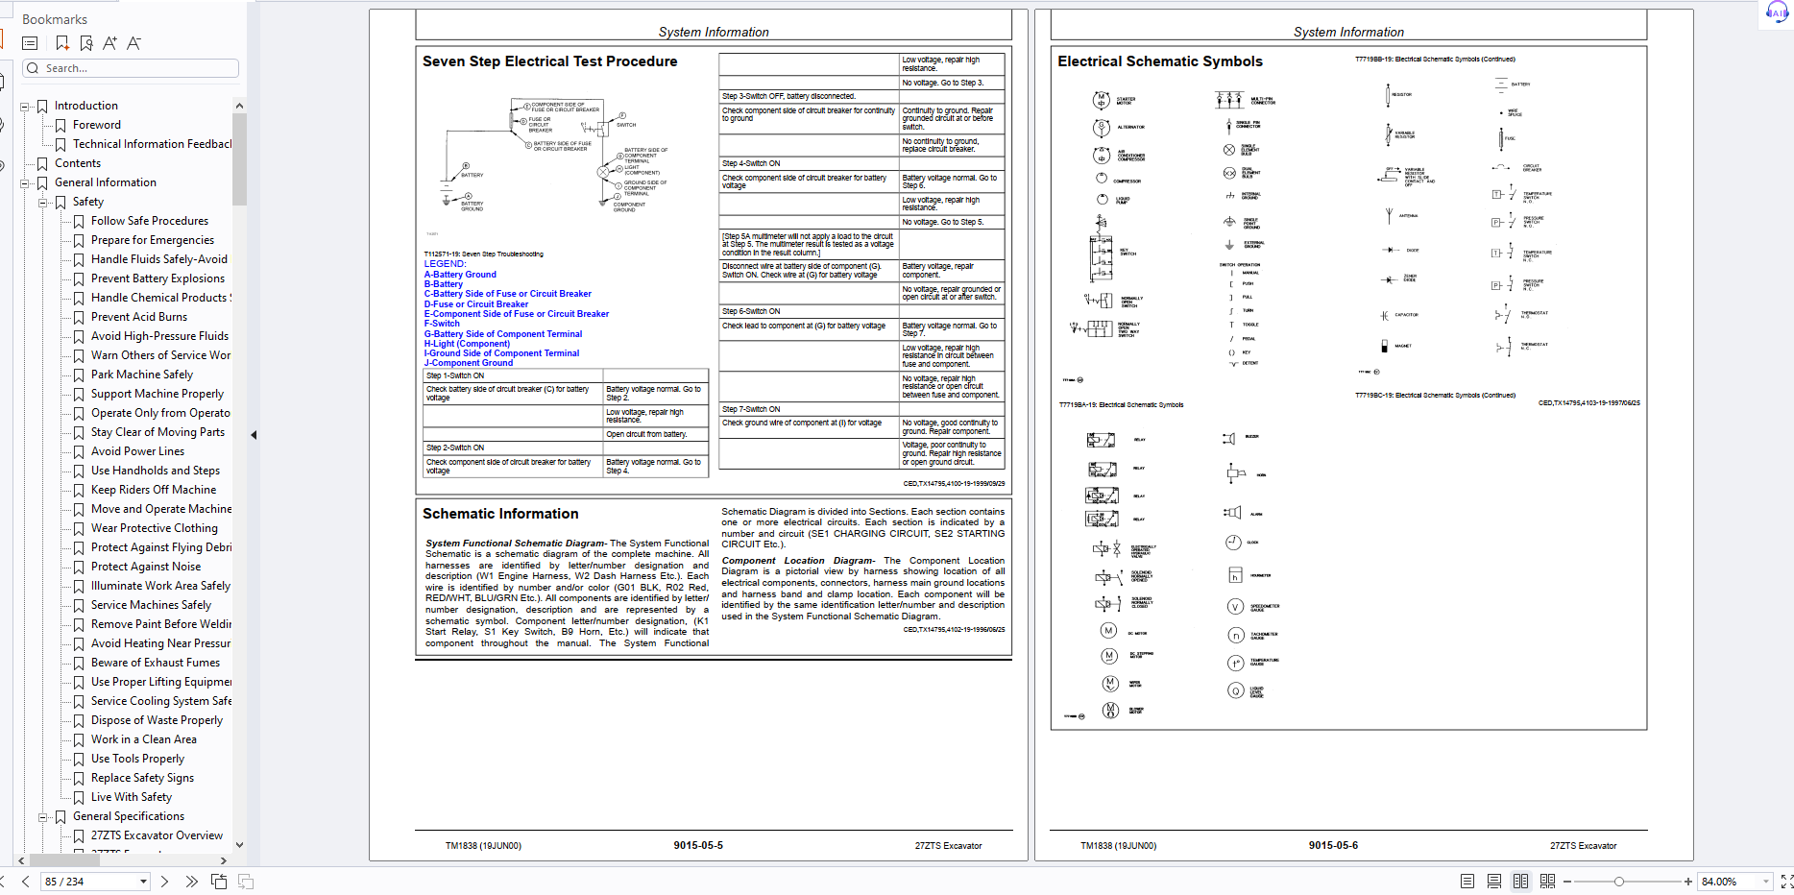Viewport: 1794px width, 895px height.
Task: Open the bookmark list options icon
Action: point(30,43)
